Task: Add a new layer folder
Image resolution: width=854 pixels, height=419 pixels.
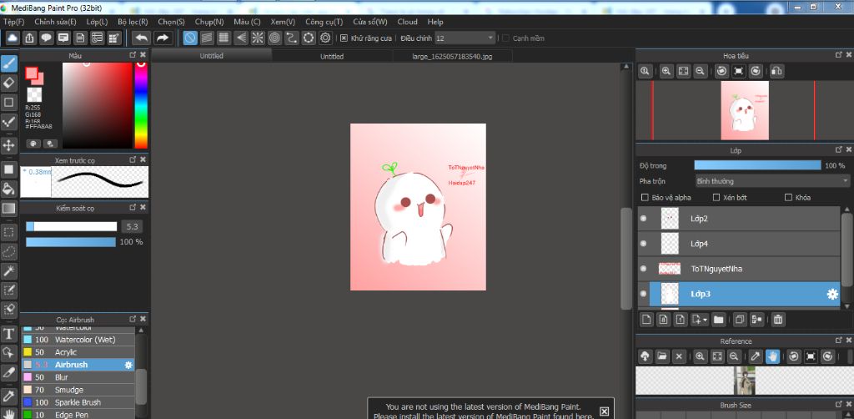Action: [x=719, y=320]
